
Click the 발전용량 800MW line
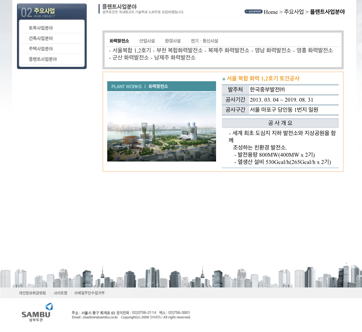[x=275, y=155]
